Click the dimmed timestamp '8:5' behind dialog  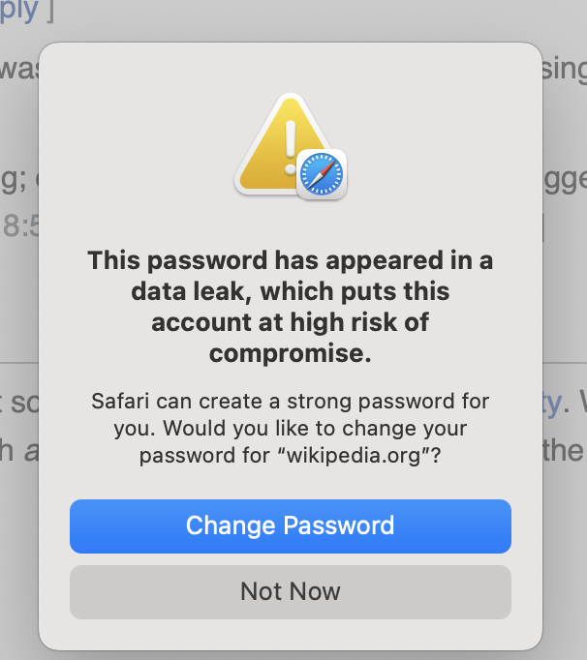pyautogui.click(x=20, y=225)
